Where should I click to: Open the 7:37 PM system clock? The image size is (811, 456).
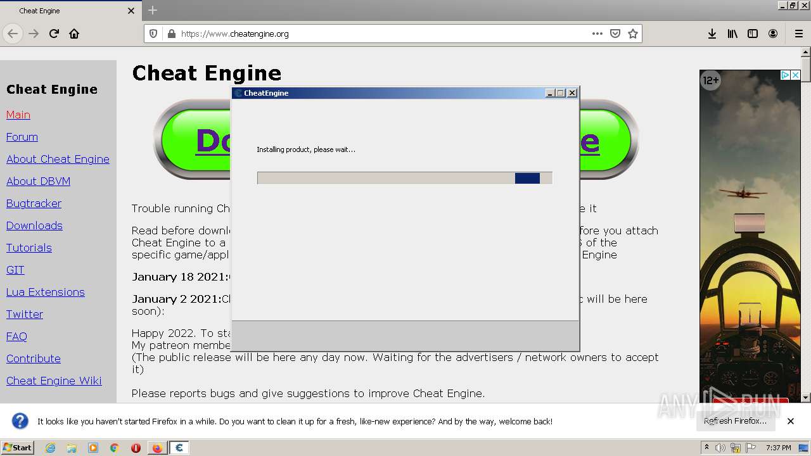tap(779, 448)
